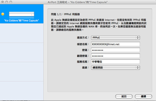156x101 pixels.
Task: Click the 繼續 continue button
Action: point(143,96)
